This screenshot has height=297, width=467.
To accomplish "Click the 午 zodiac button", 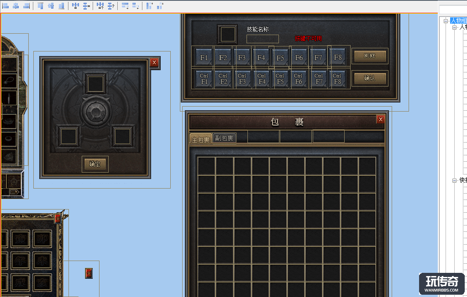I will [20, 261].
